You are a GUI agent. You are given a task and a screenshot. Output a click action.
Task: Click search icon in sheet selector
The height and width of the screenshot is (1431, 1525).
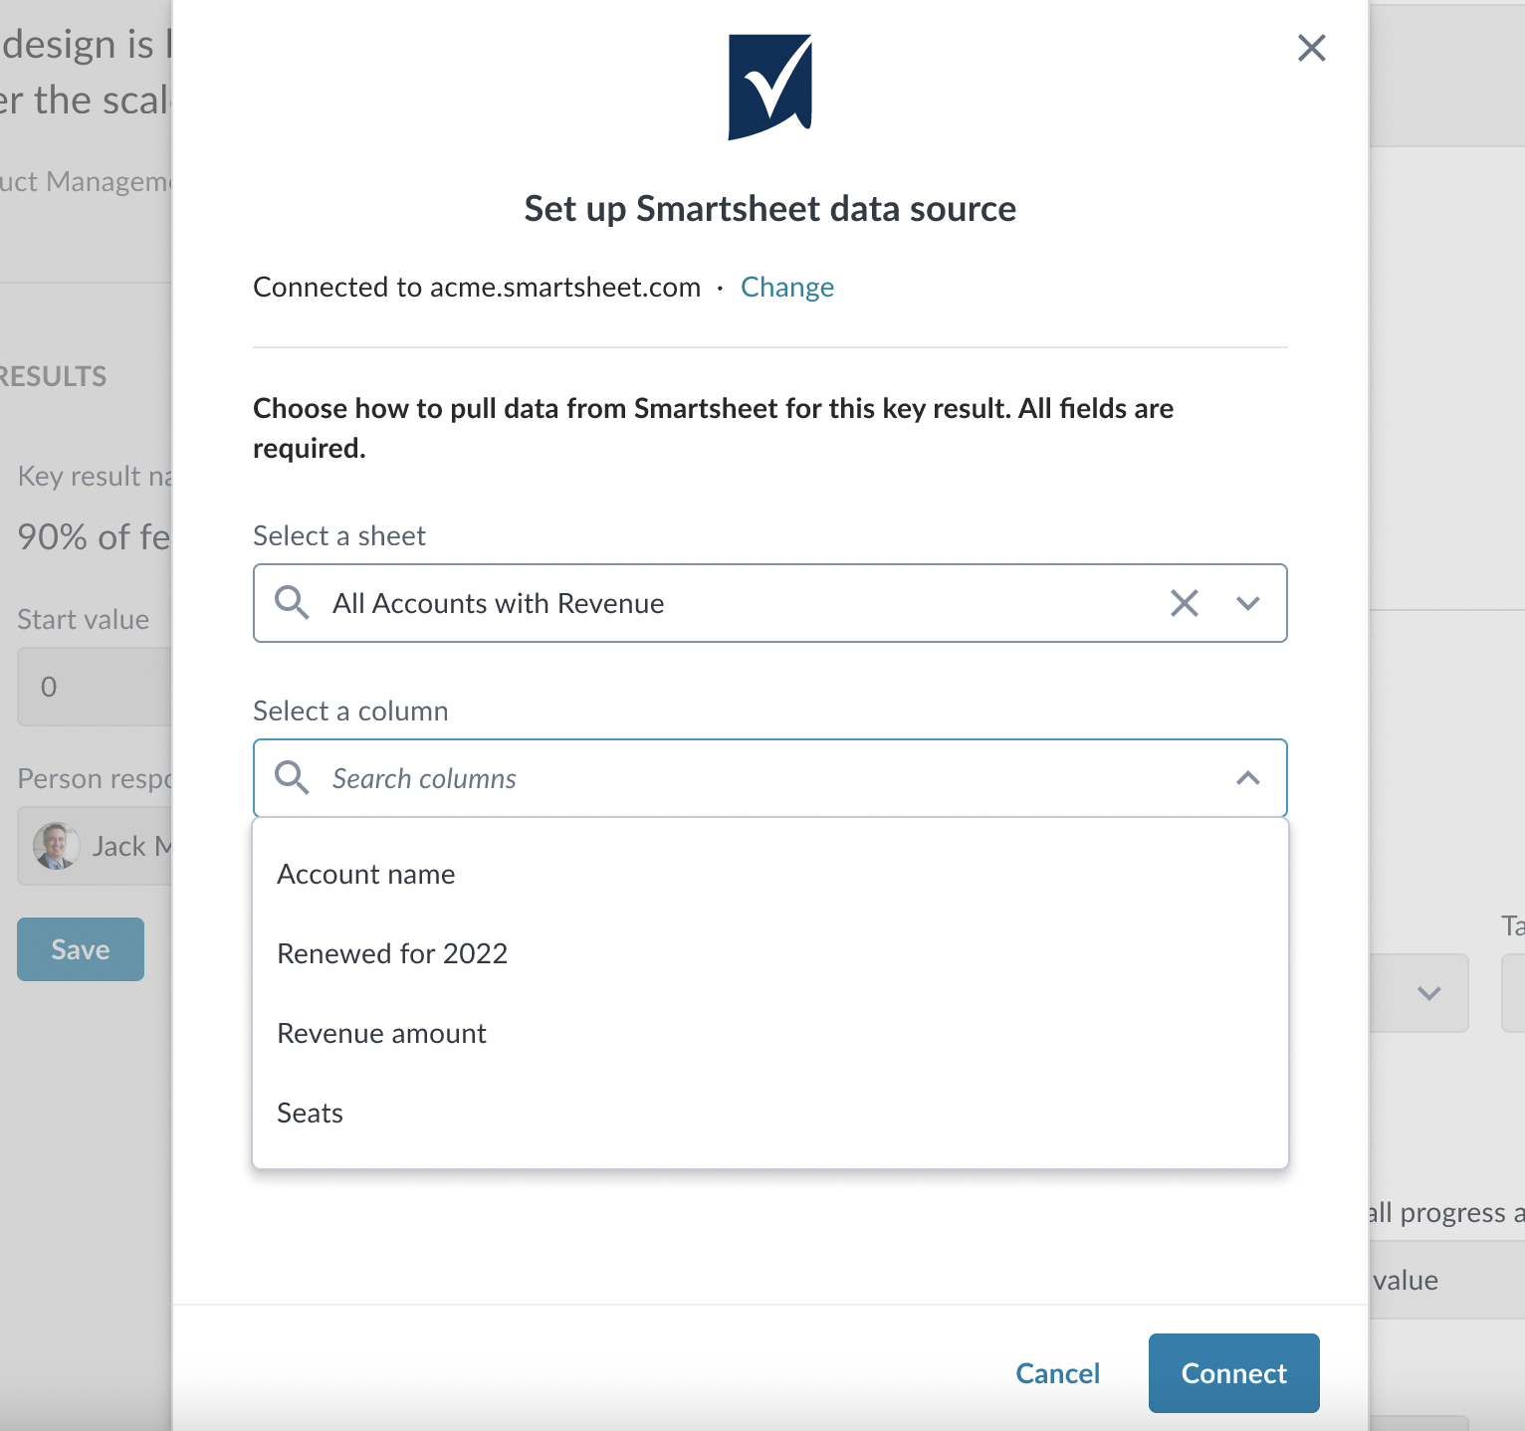click(292, 602)
